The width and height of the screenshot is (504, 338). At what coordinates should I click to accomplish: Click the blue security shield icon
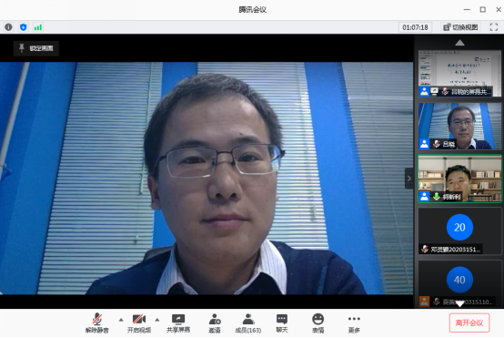pyautogui.click(x=23, y=27)
